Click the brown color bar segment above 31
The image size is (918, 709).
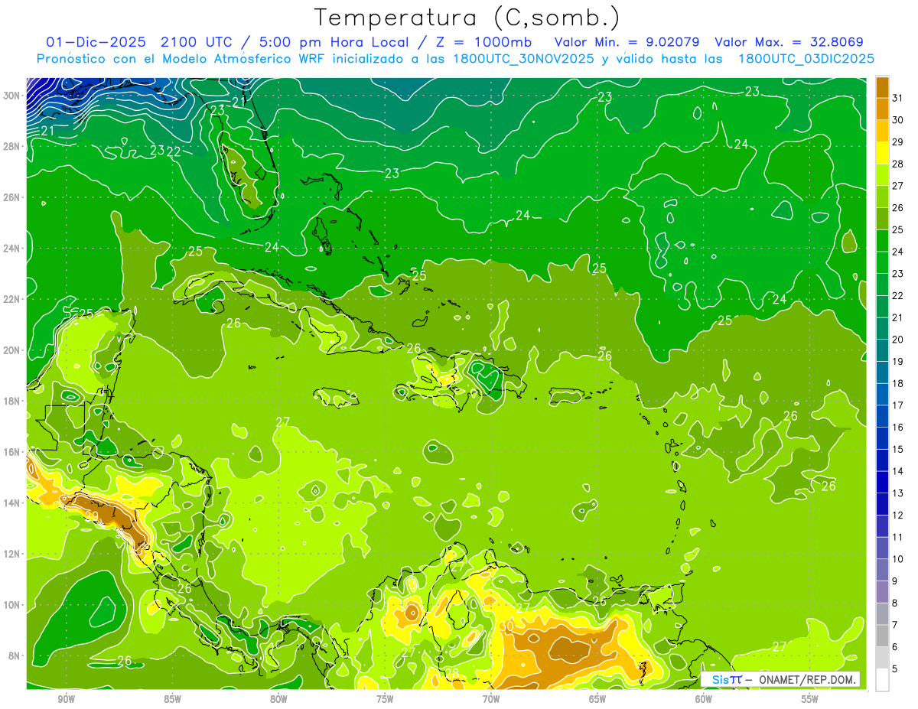[882, 87]
